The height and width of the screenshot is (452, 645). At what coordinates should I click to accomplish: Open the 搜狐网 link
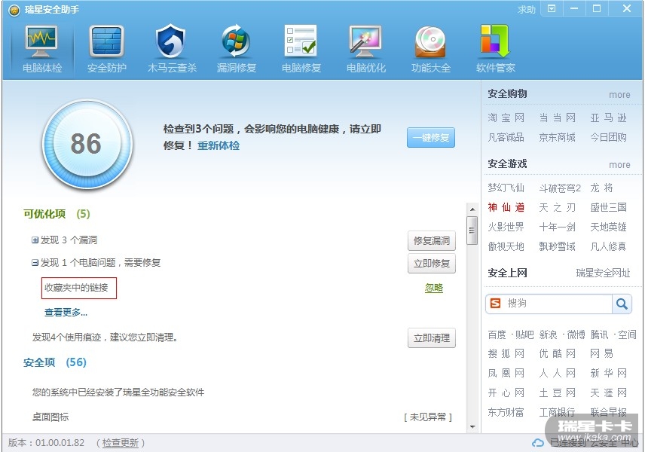506,354
